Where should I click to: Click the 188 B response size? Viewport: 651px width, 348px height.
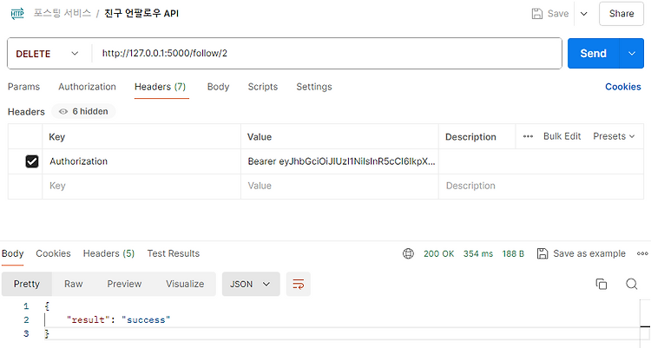tap(513, 253)
